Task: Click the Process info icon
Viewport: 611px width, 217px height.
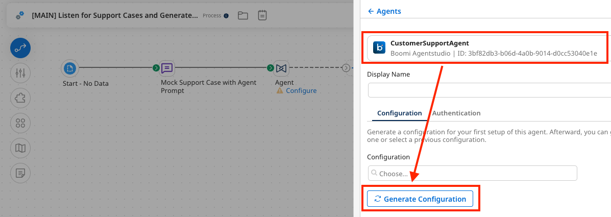Action: point(226,16)
